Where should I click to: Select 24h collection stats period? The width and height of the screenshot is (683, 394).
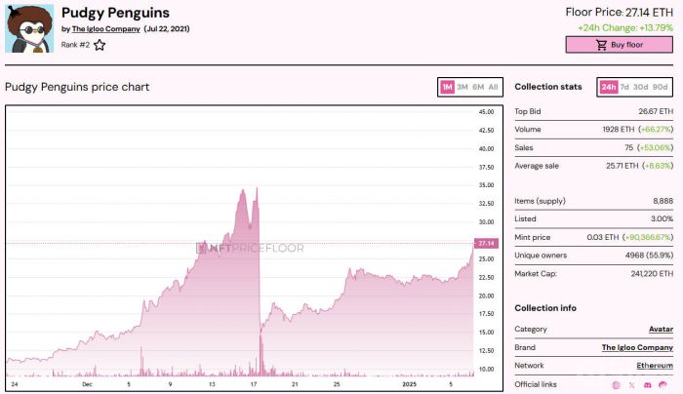coord(609,87)
